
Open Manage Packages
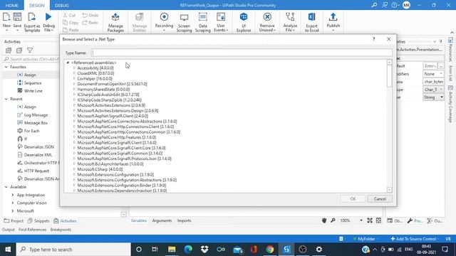point(115,22)
